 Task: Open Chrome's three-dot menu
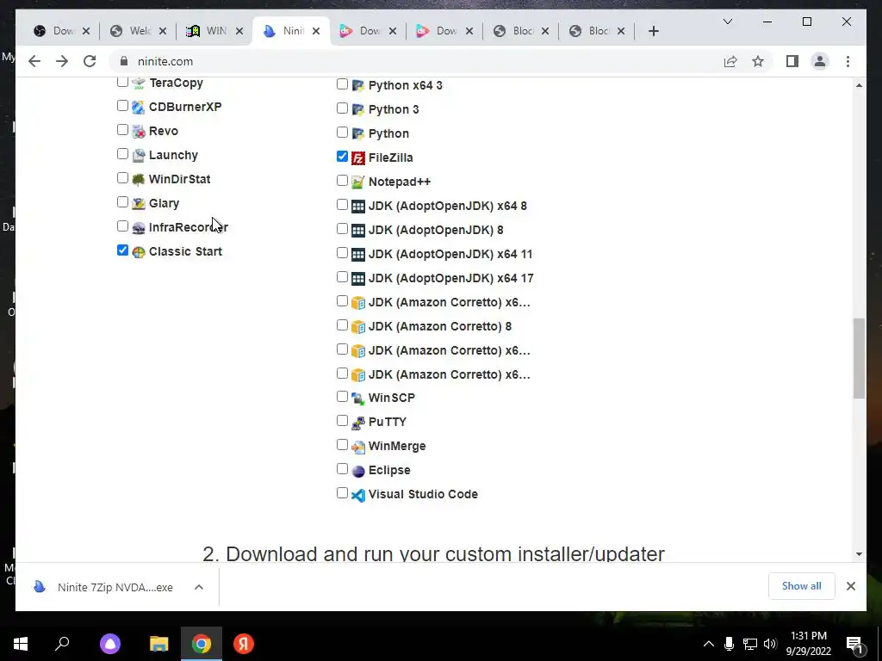(848, 61)
